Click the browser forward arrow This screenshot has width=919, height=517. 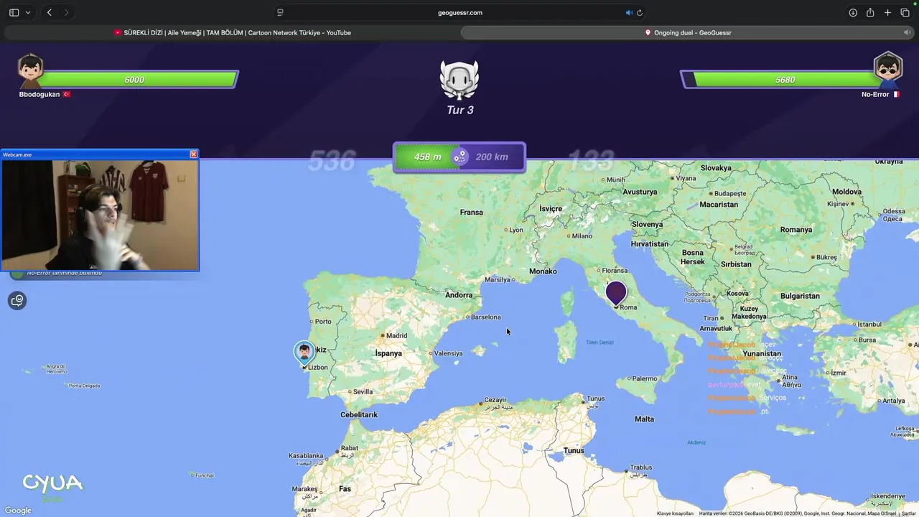(x=66, y=12)
